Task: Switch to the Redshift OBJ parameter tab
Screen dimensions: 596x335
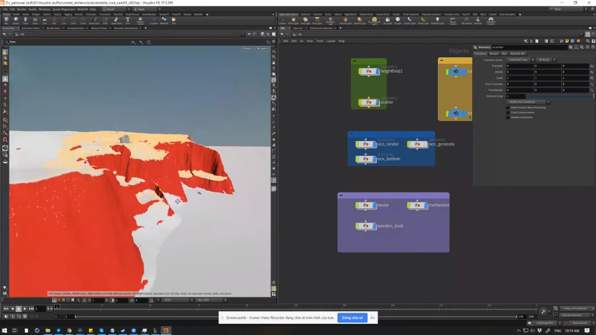Action: (x=518, y=53)
